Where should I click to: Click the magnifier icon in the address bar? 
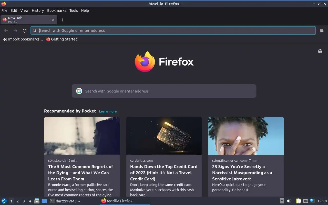[35, 30]
